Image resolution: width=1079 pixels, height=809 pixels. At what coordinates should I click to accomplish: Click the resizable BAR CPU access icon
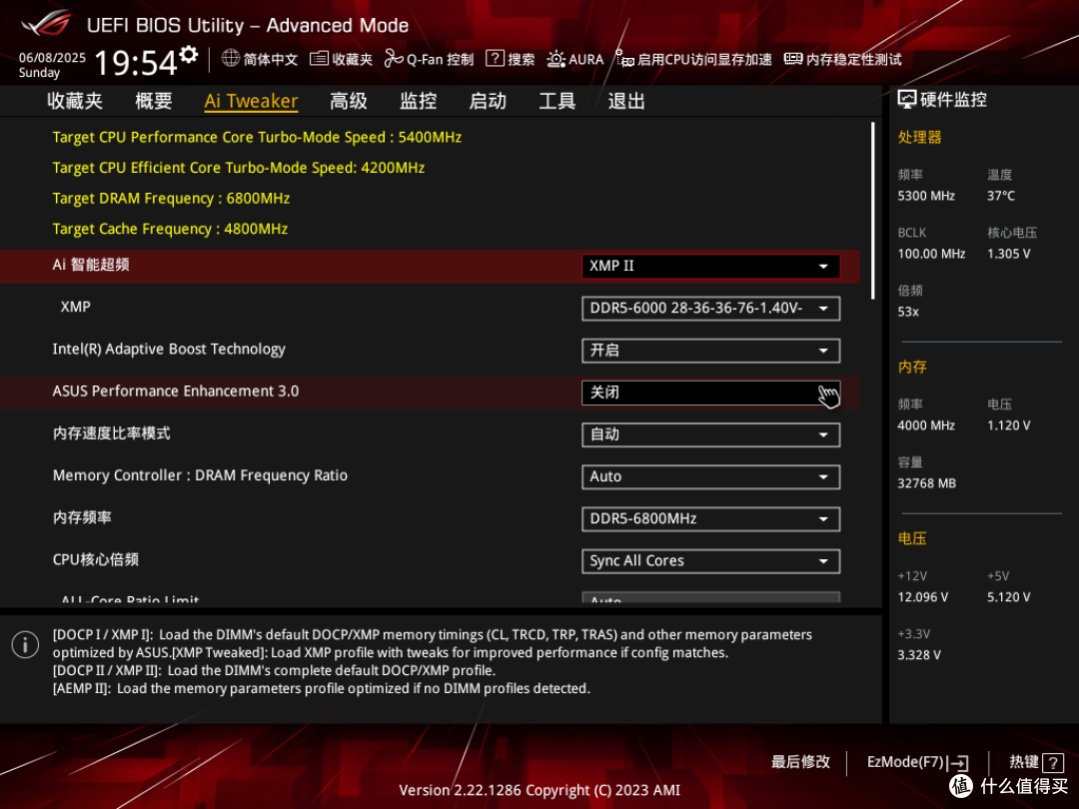click(x=624, y=59)
